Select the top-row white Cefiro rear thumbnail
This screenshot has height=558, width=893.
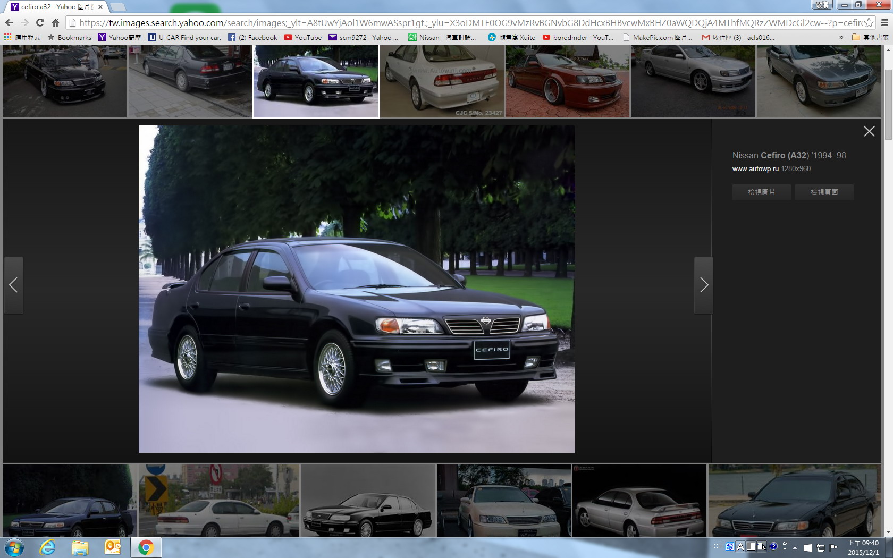(442, 81)
